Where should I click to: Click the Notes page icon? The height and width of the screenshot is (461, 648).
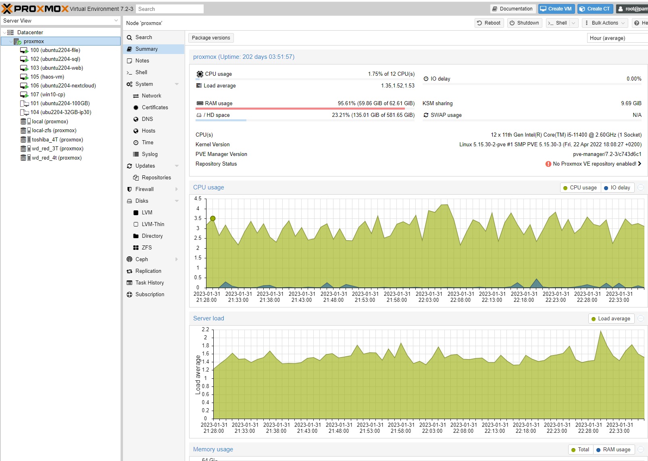point(129,61)
